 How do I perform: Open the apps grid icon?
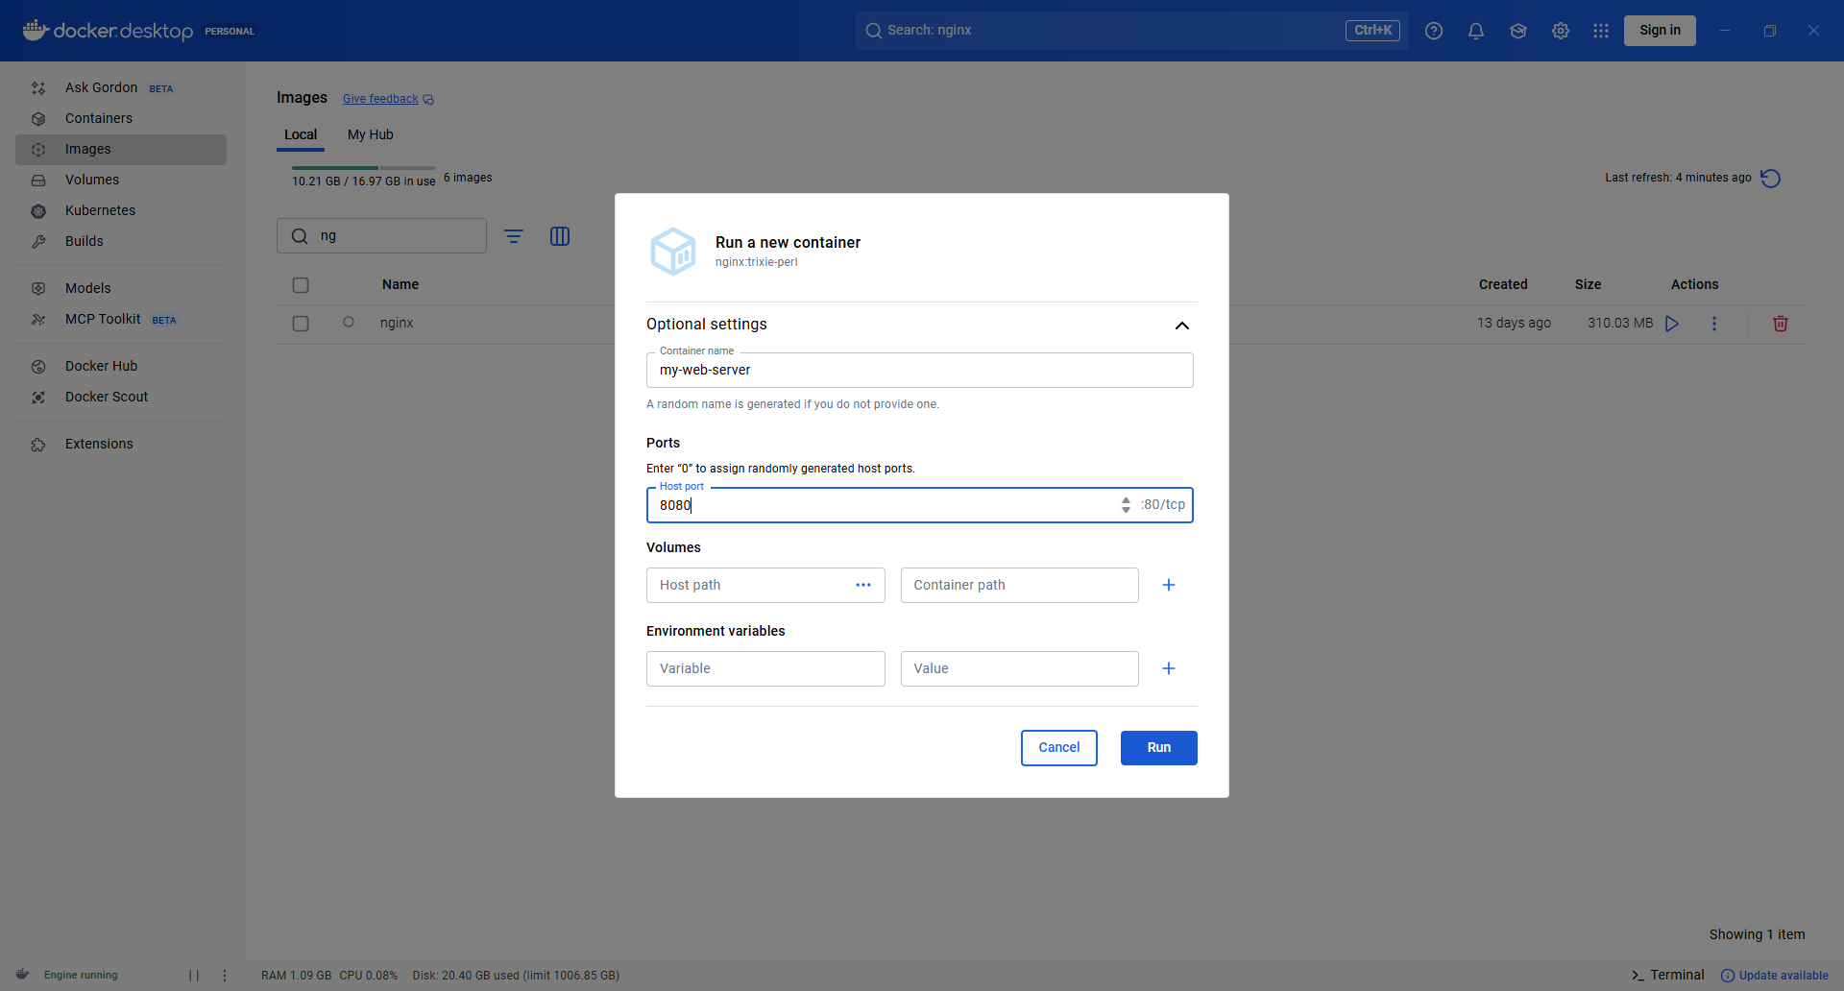coord(1601,31)
